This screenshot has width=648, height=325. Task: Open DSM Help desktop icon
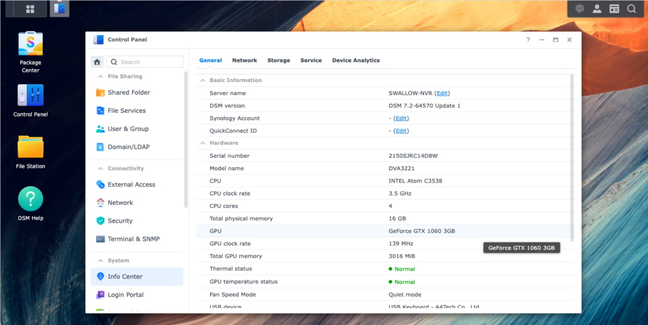click(x=30, y=199)
